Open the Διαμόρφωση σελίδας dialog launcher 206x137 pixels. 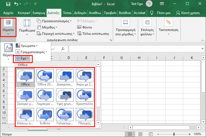(111, 40)
